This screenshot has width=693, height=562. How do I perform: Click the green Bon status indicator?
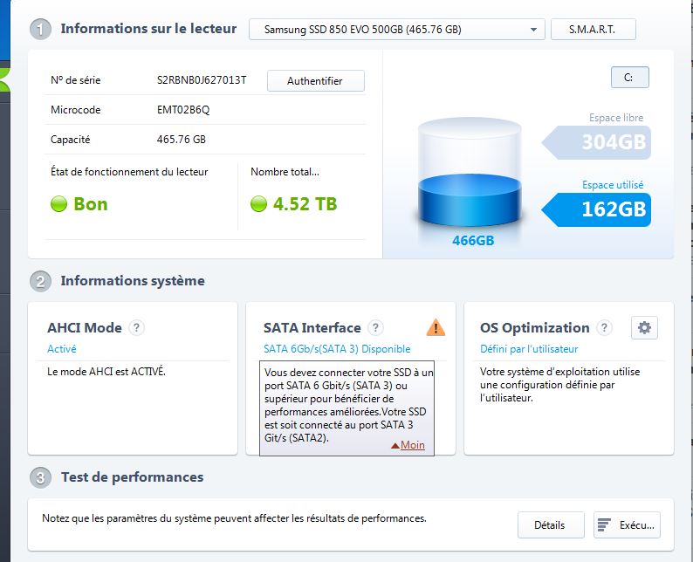pos(58,204)
